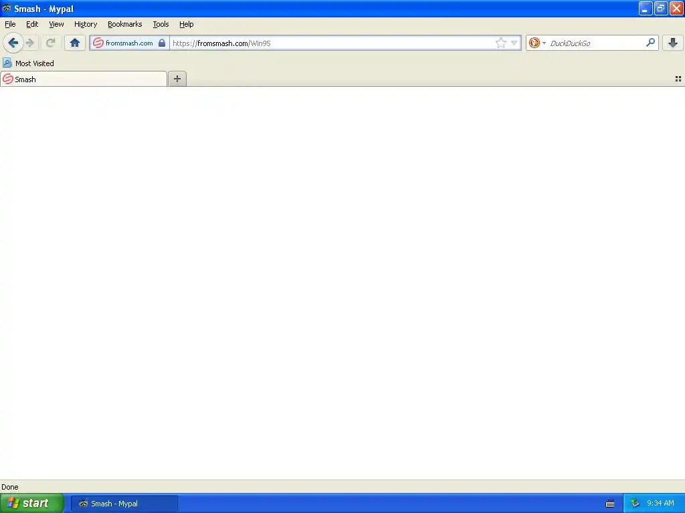Click the fromsmash.com identity label
685x513 pixels.
pos(129,43)
